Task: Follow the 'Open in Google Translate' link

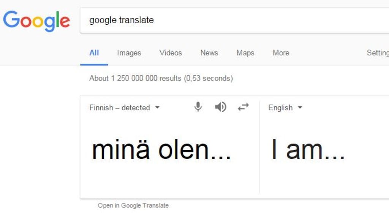Action: (133, 205)
